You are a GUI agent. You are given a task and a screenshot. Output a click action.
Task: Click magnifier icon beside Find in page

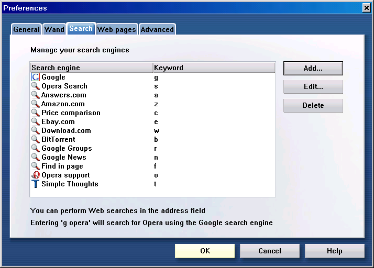point(36,166)
